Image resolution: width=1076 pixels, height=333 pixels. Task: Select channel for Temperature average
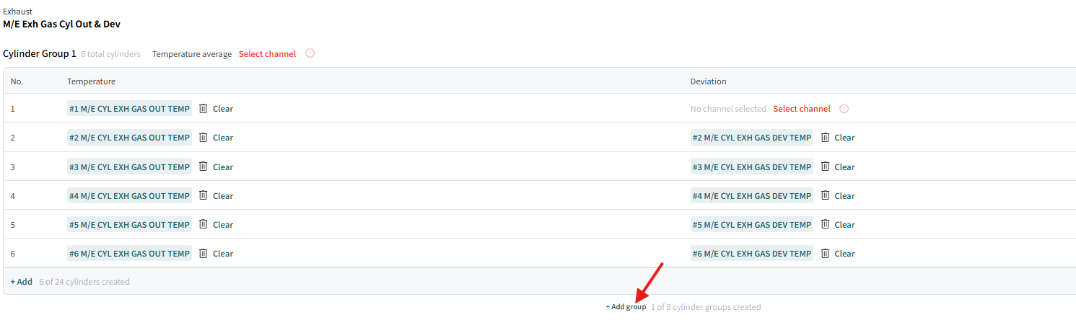(267, 54)
